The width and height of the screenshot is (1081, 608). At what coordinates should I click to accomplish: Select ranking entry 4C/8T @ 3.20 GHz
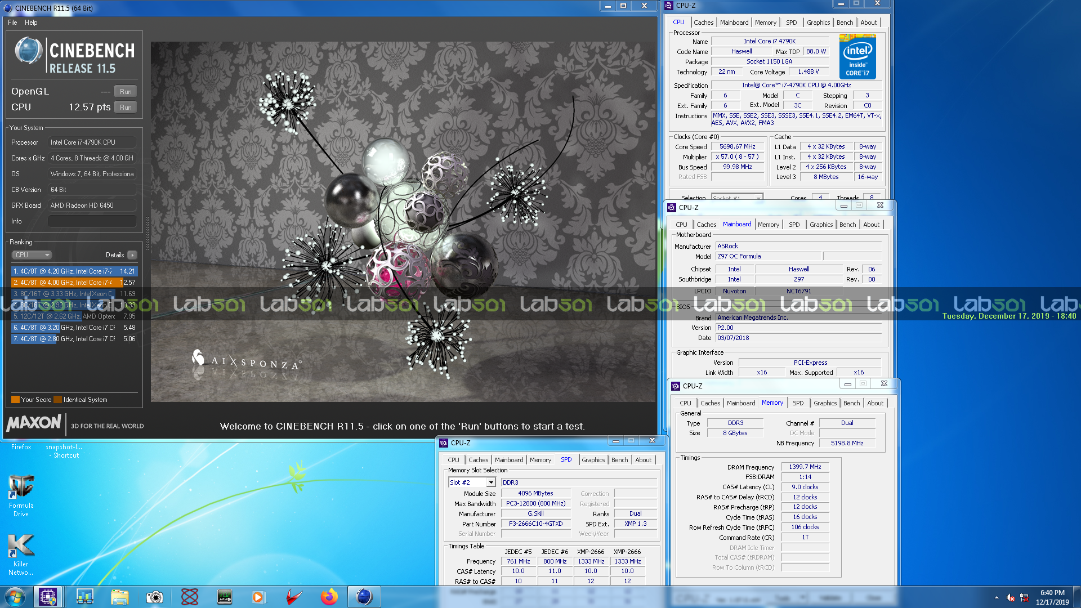74,327
